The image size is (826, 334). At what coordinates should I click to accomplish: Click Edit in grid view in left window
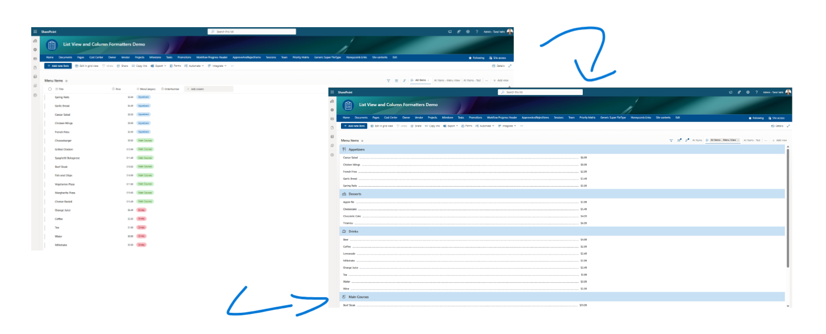(x=87, y=66)
